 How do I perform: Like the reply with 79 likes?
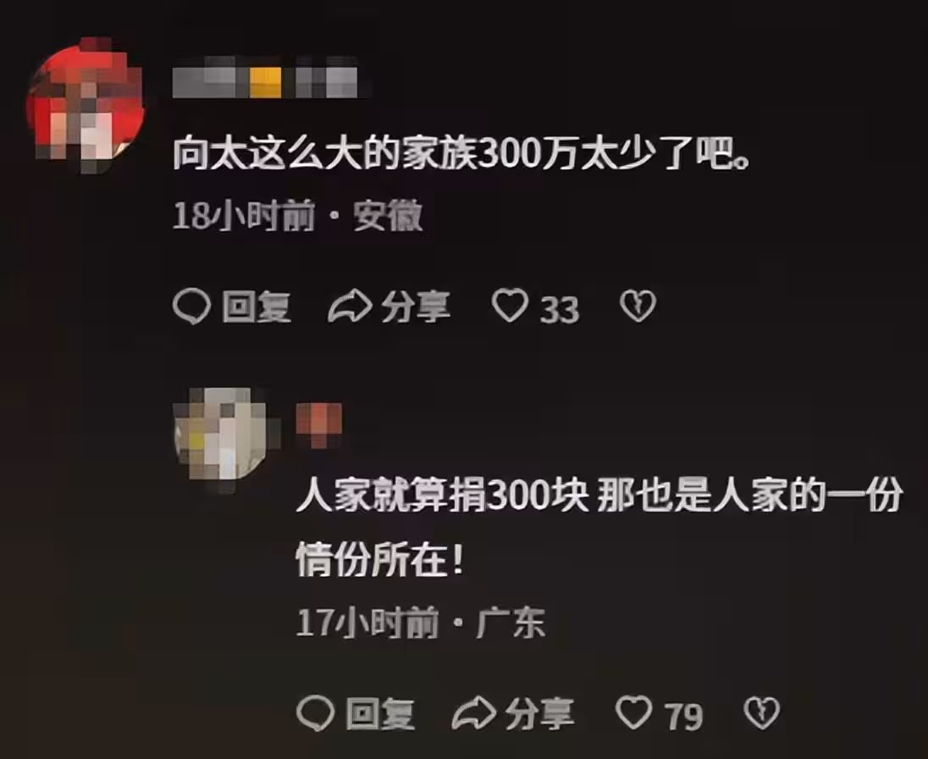634,712
